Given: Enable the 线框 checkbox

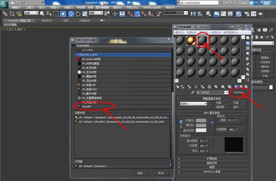Looking at the screenshot, I should tap(214, 103).
